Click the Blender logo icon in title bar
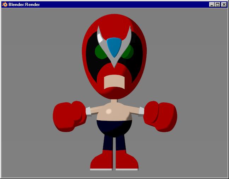The height and width of the screenshot is (179, 229). 5,5
